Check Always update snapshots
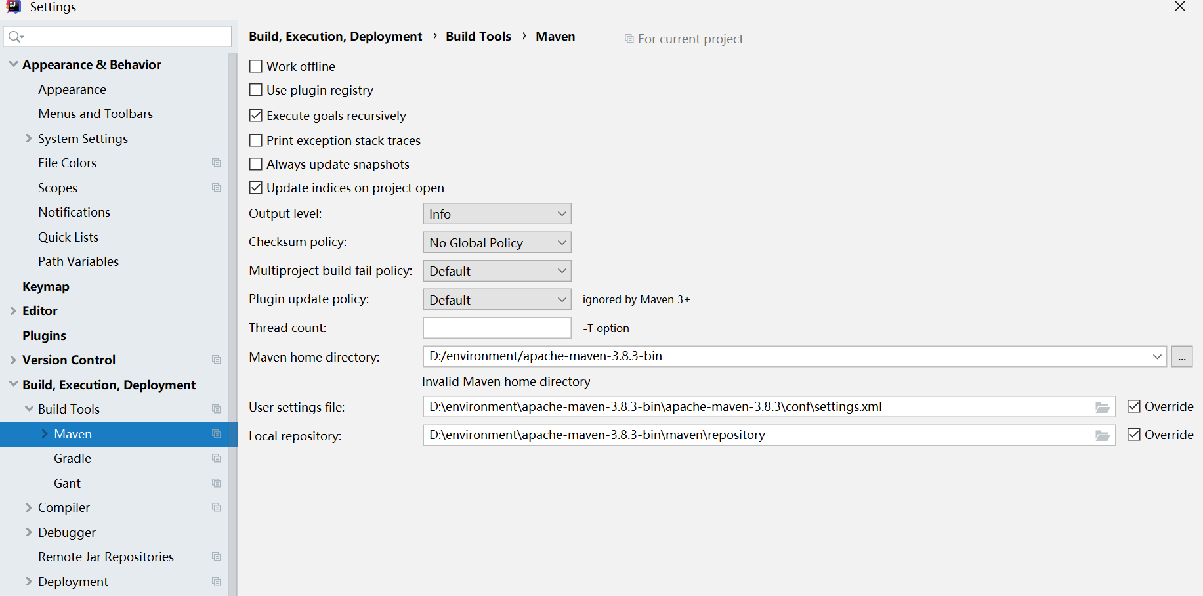The height and width of the screenshot is (596, 1203). [x=256, y=164]
